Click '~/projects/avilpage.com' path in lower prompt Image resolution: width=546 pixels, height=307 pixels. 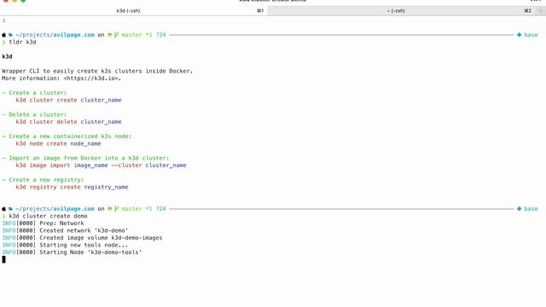click(x=55, y=209)
